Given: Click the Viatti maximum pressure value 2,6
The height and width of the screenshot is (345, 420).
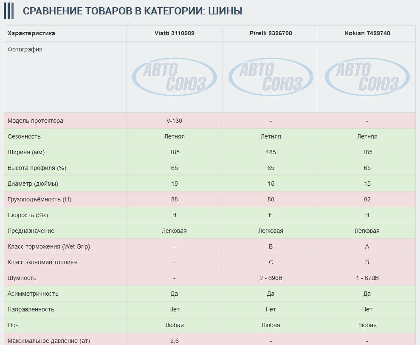Looking at the screenshot, I should pyautogui.click(x=174, y=341).
